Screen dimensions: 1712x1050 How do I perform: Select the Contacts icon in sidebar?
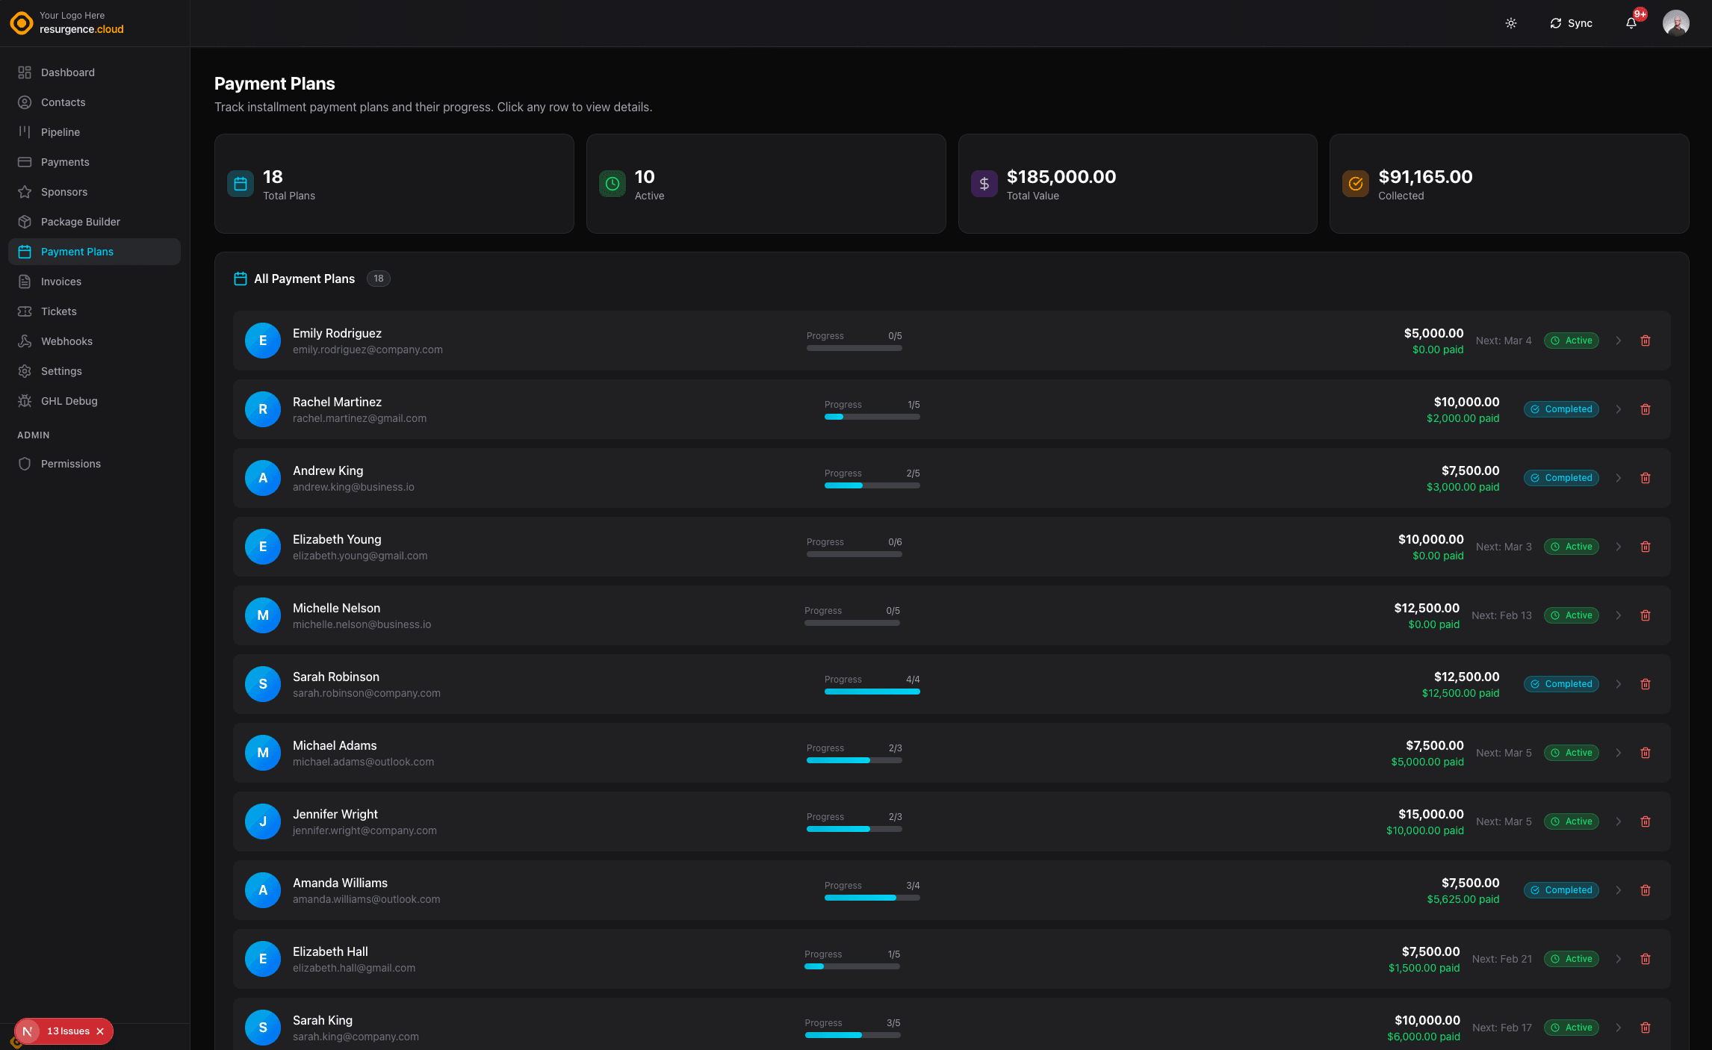click(x=25, y=102)
